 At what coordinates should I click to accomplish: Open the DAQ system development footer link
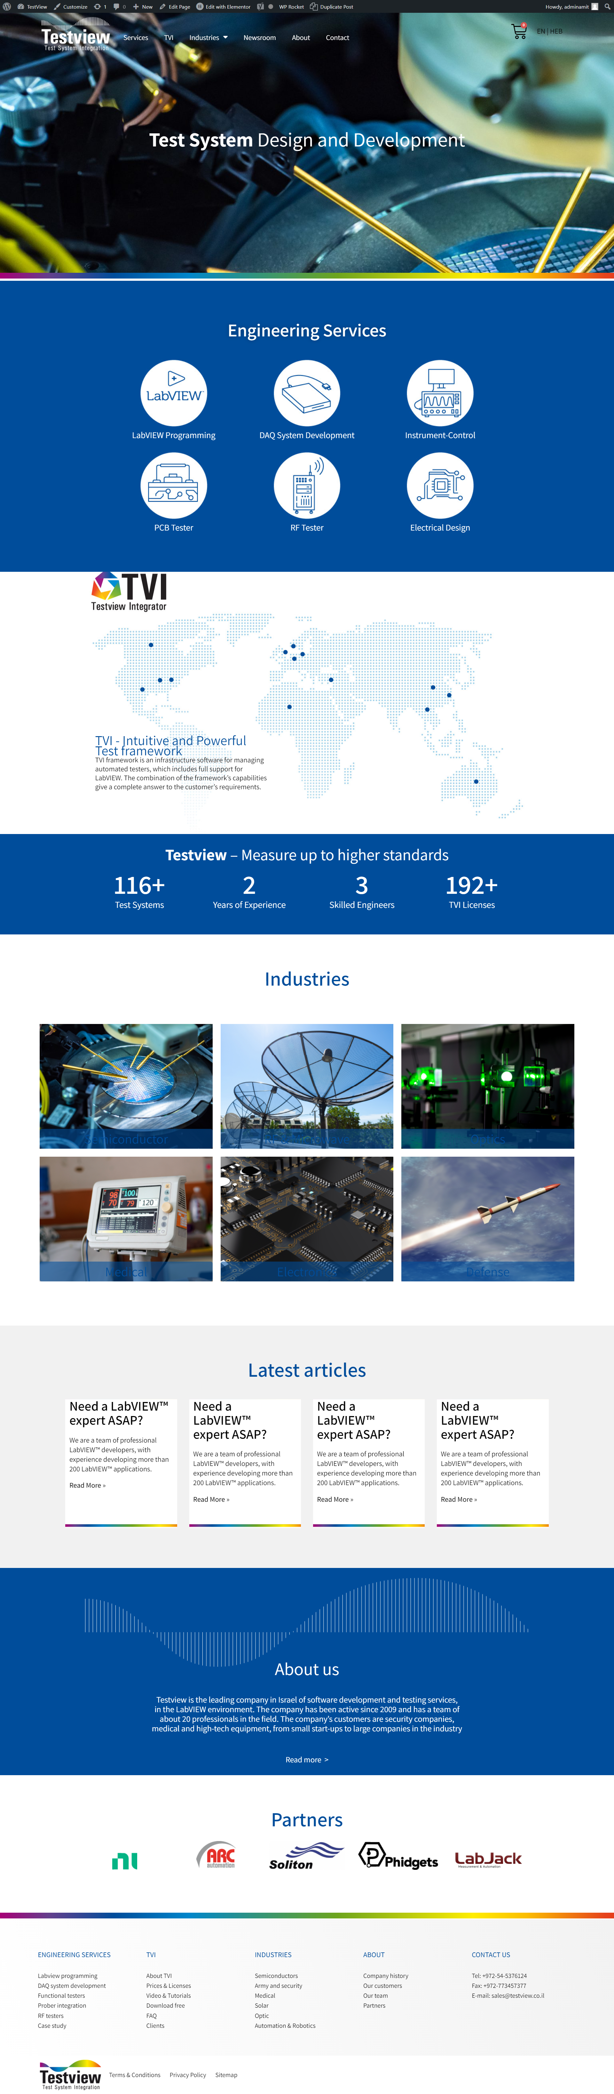72,1986
